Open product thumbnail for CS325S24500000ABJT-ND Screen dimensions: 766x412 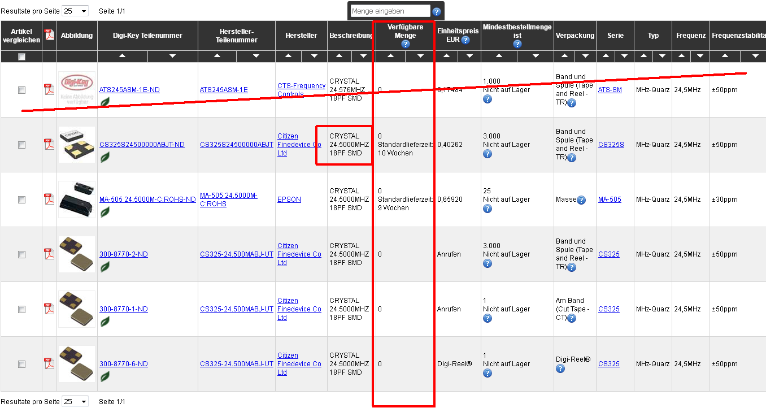pyautogui.click(x=77, y=144)
